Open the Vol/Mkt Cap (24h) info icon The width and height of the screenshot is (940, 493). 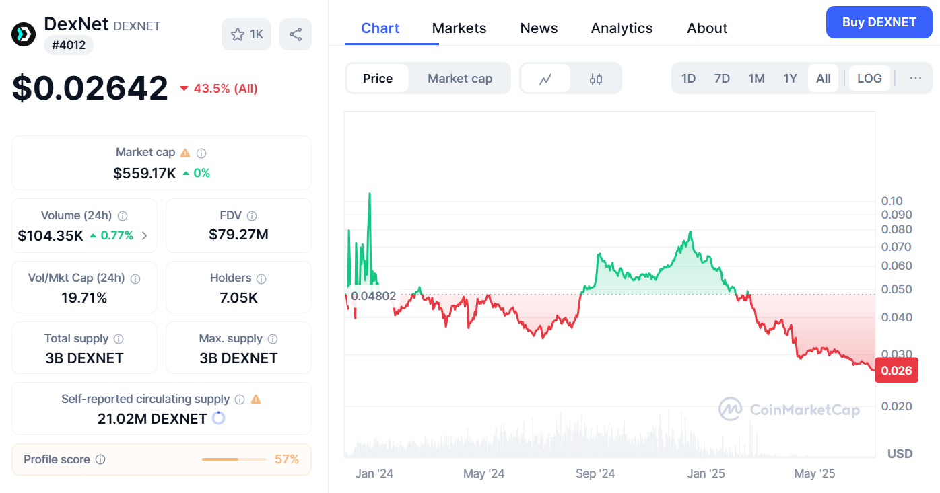(x=135, y=278)
